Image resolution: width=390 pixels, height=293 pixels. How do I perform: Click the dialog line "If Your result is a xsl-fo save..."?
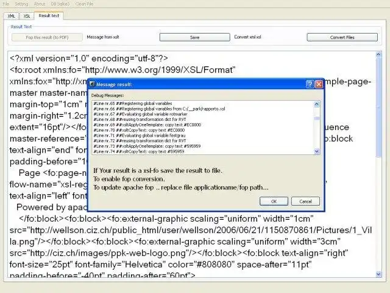[x=158, y=171]
